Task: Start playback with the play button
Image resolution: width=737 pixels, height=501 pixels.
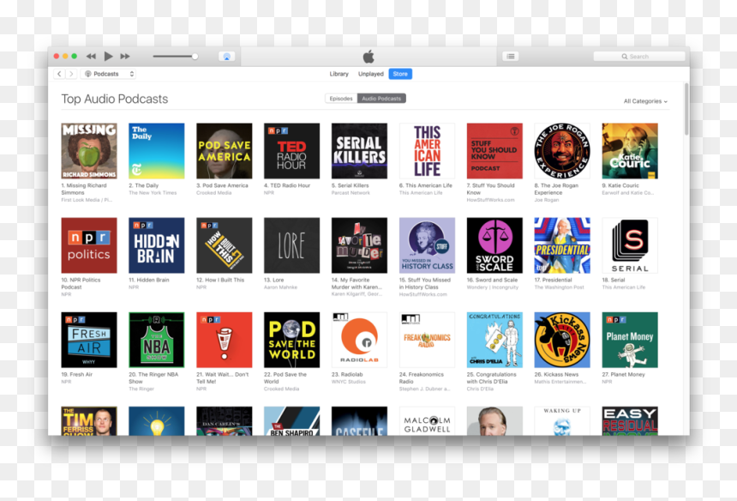Action: pyautogui.click(x=108, y=57)
